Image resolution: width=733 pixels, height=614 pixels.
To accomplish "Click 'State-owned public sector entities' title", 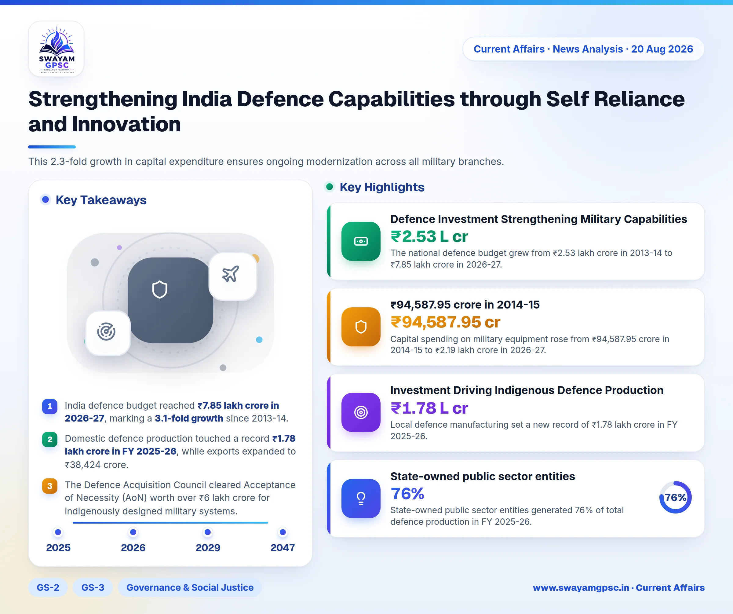I will click(482, 476).
